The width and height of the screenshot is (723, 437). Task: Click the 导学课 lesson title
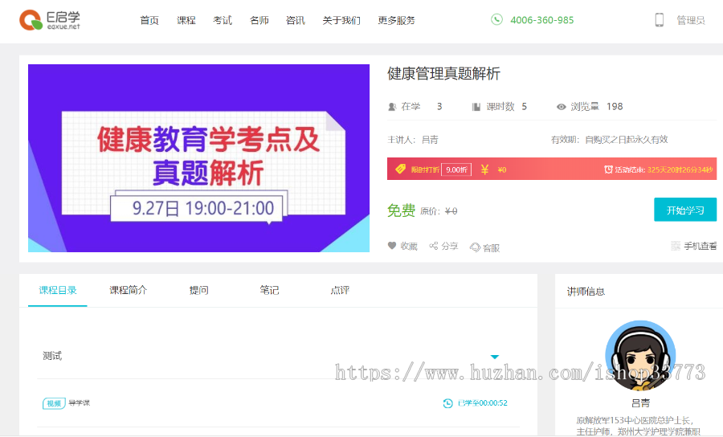pyautogui.click(x=80, y=403)
